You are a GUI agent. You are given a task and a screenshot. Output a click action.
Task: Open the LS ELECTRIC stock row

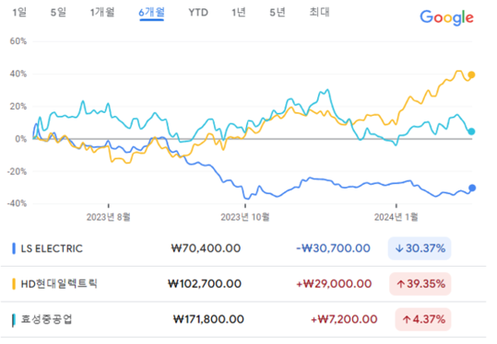point(243,248)
